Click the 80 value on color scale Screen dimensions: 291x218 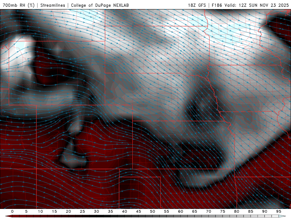[236, 211]
